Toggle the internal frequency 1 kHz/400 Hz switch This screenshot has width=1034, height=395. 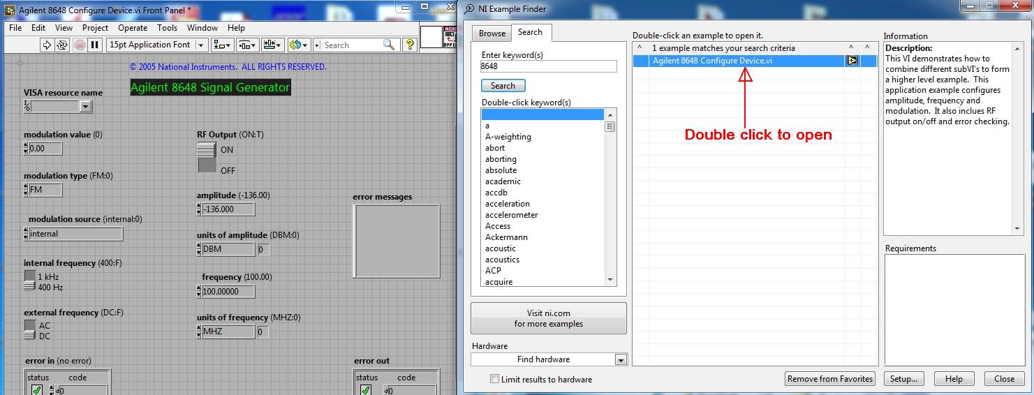(29, 281)
